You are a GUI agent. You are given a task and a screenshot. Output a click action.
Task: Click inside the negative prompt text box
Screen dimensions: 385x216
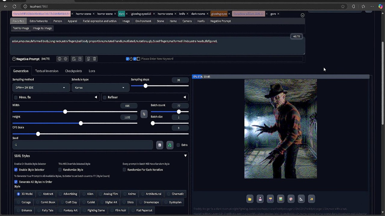158,46
